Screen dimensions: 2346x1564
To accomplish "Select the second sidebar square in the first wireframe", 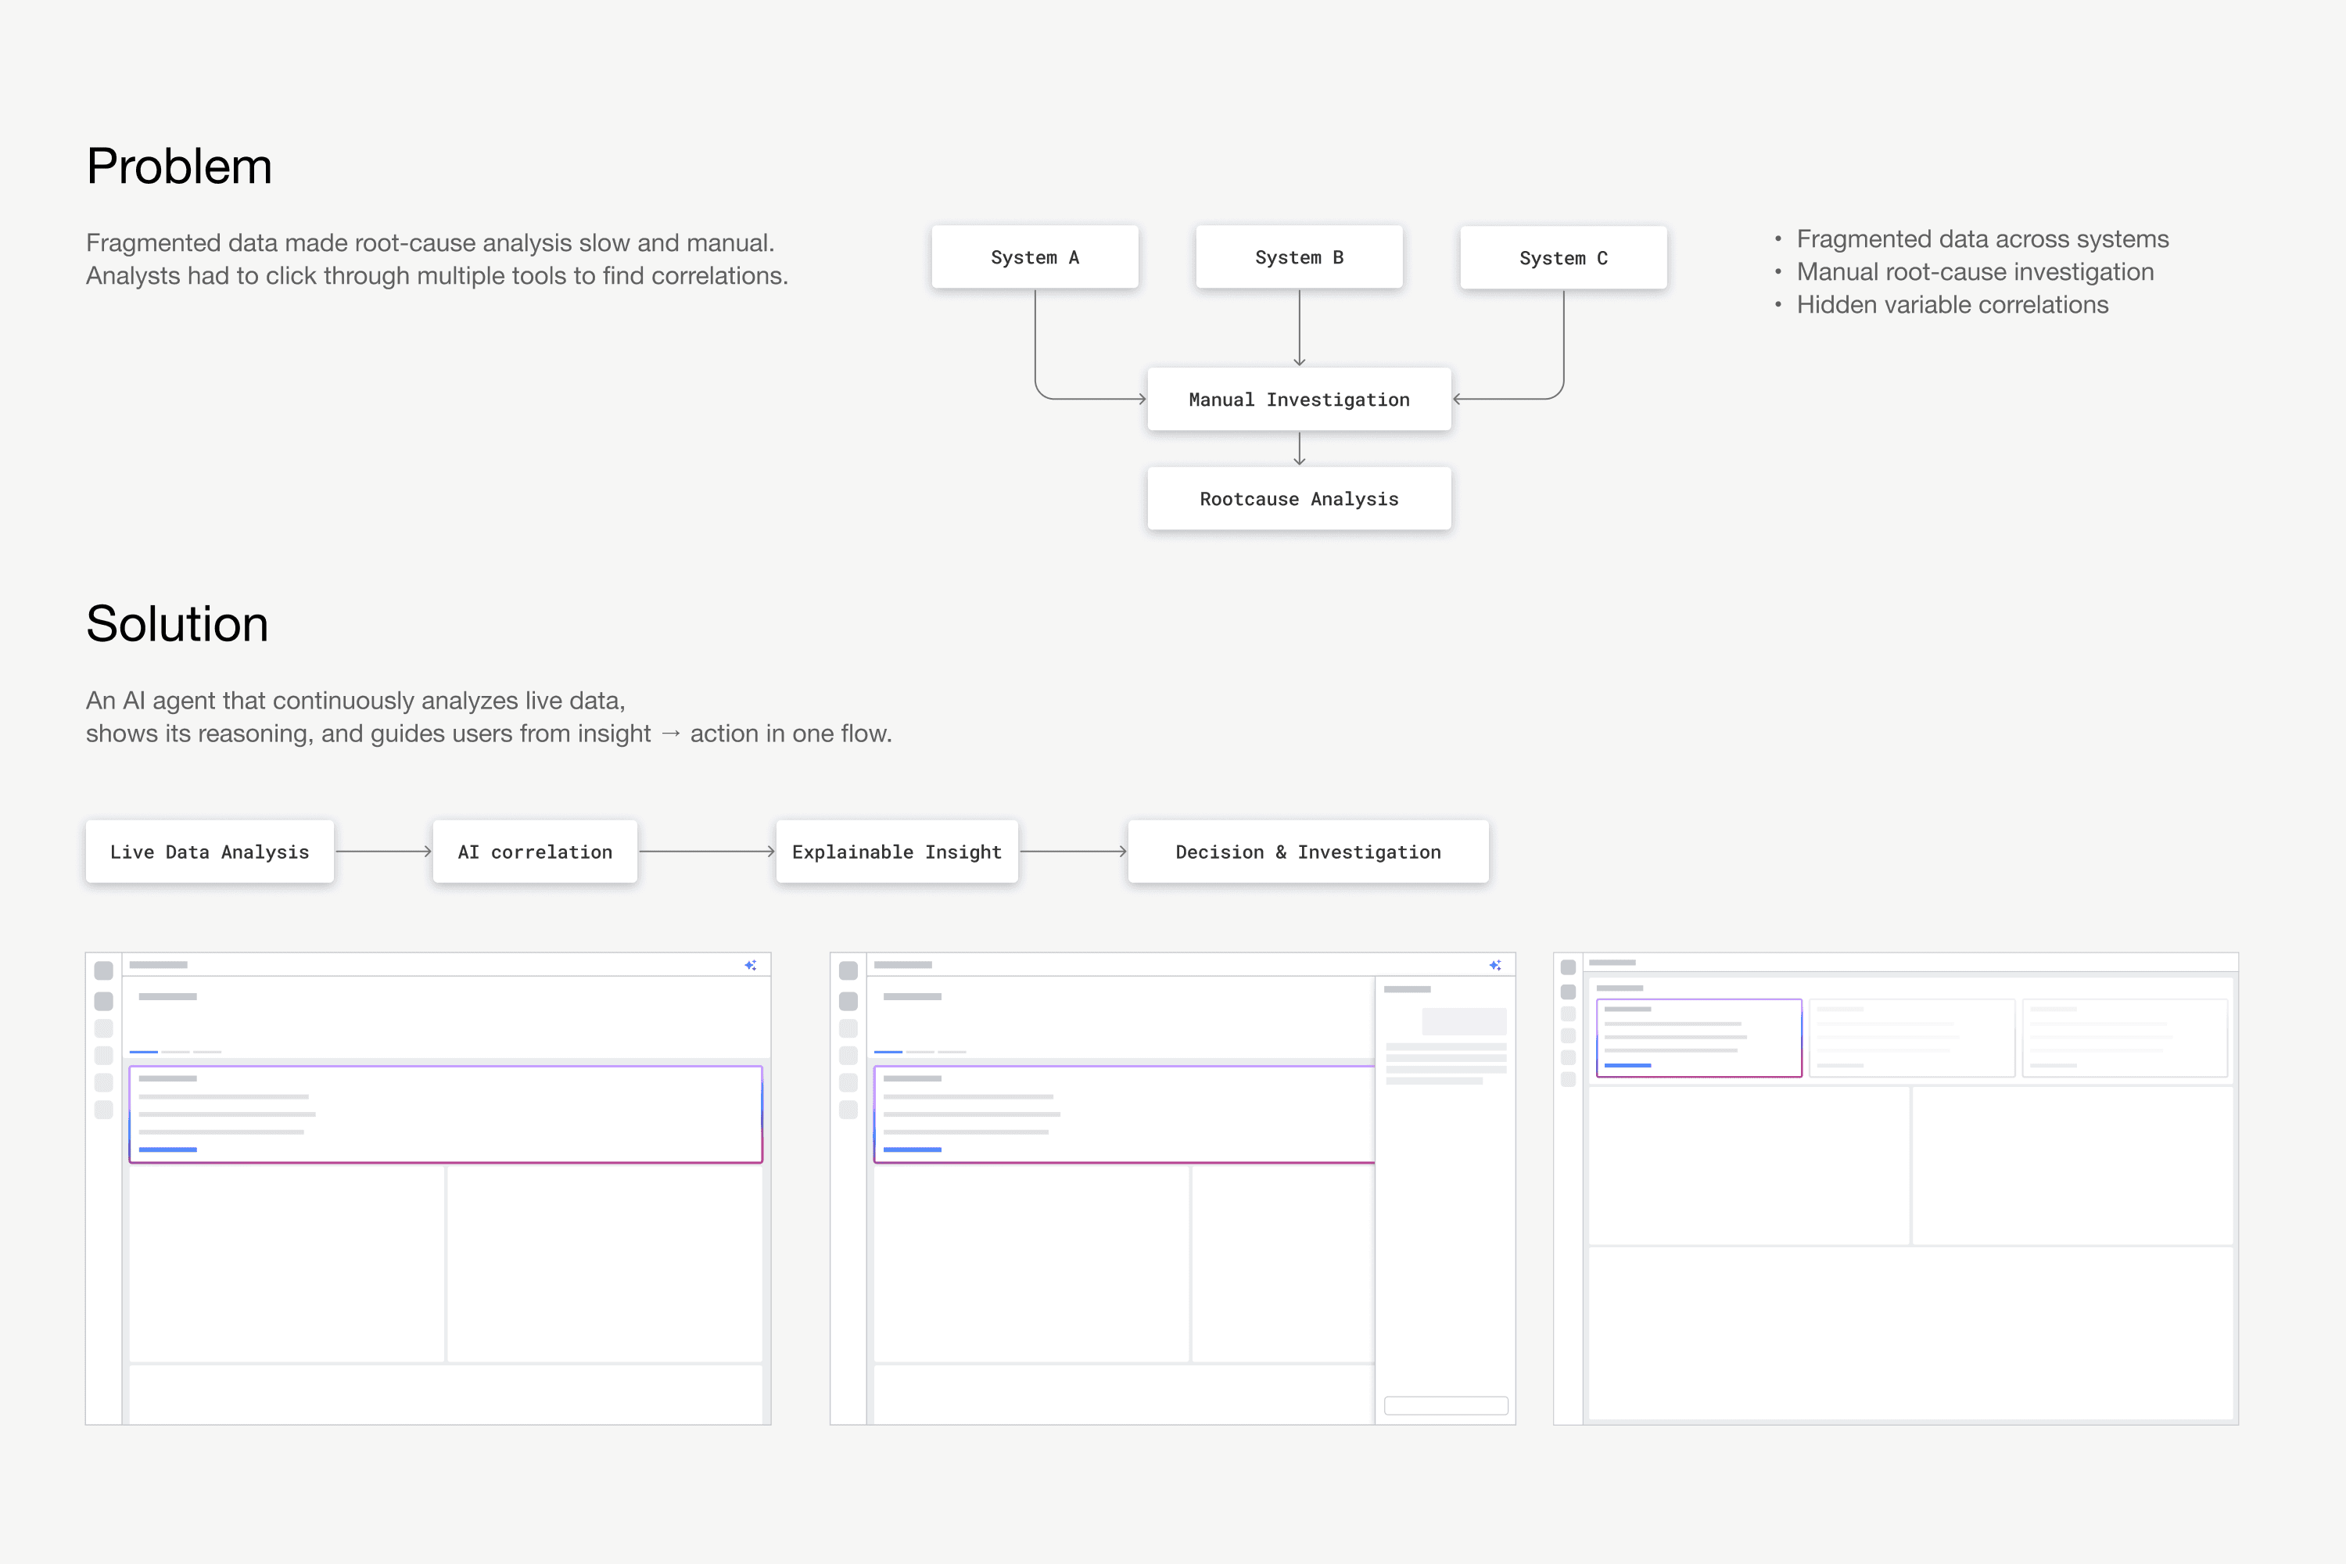I will [104, 1000].
